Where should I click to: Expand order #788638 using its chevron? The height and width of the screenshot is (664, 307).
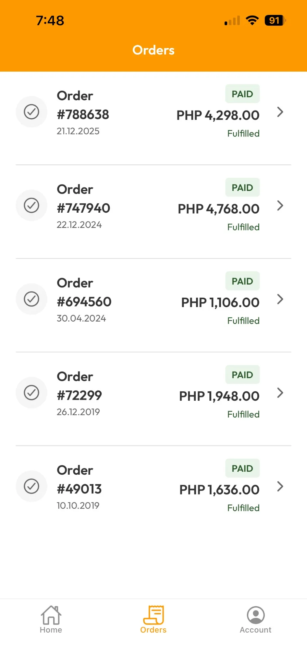coord(280,112)
